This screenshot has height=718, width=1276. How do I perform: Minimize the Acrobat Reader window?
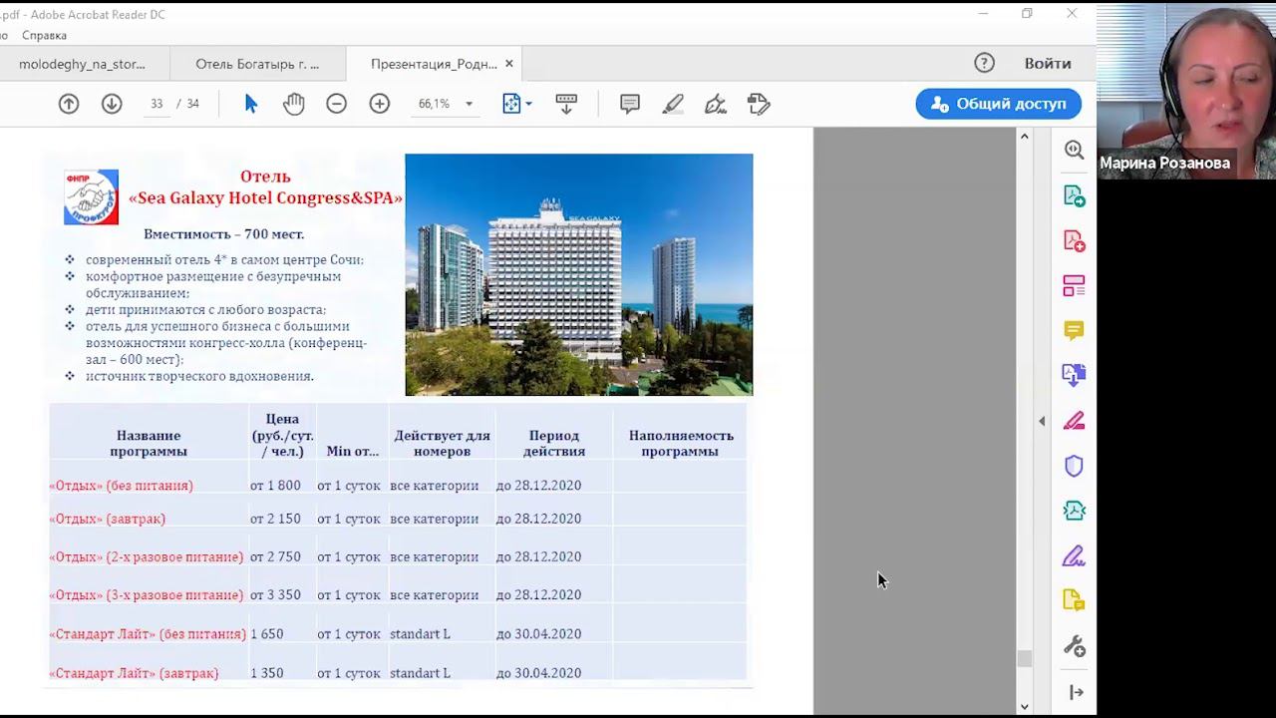click(983, 14)
